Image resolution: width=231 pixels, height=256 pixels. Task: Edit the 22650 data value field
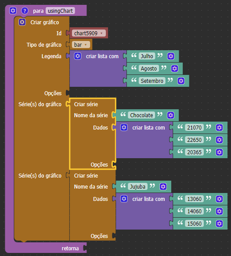pos(194,140)
